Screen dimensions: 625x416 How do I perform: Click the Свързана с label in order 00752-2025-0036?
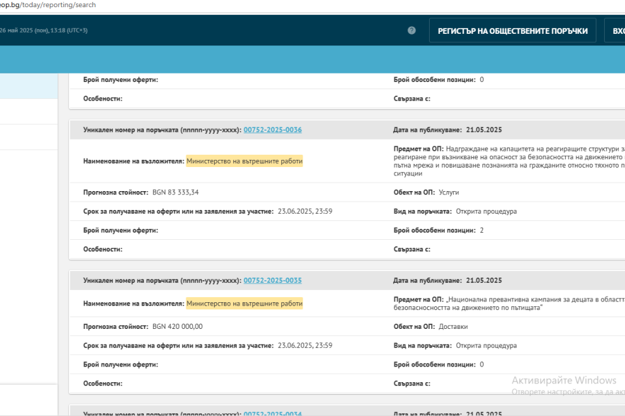(412, 249)
